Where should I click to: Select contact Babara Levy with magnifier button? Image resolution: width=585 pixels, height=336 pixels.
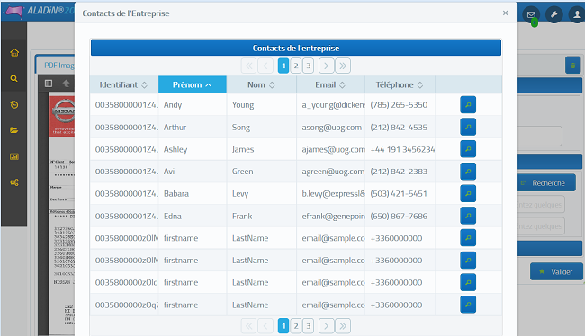point(468,193)
